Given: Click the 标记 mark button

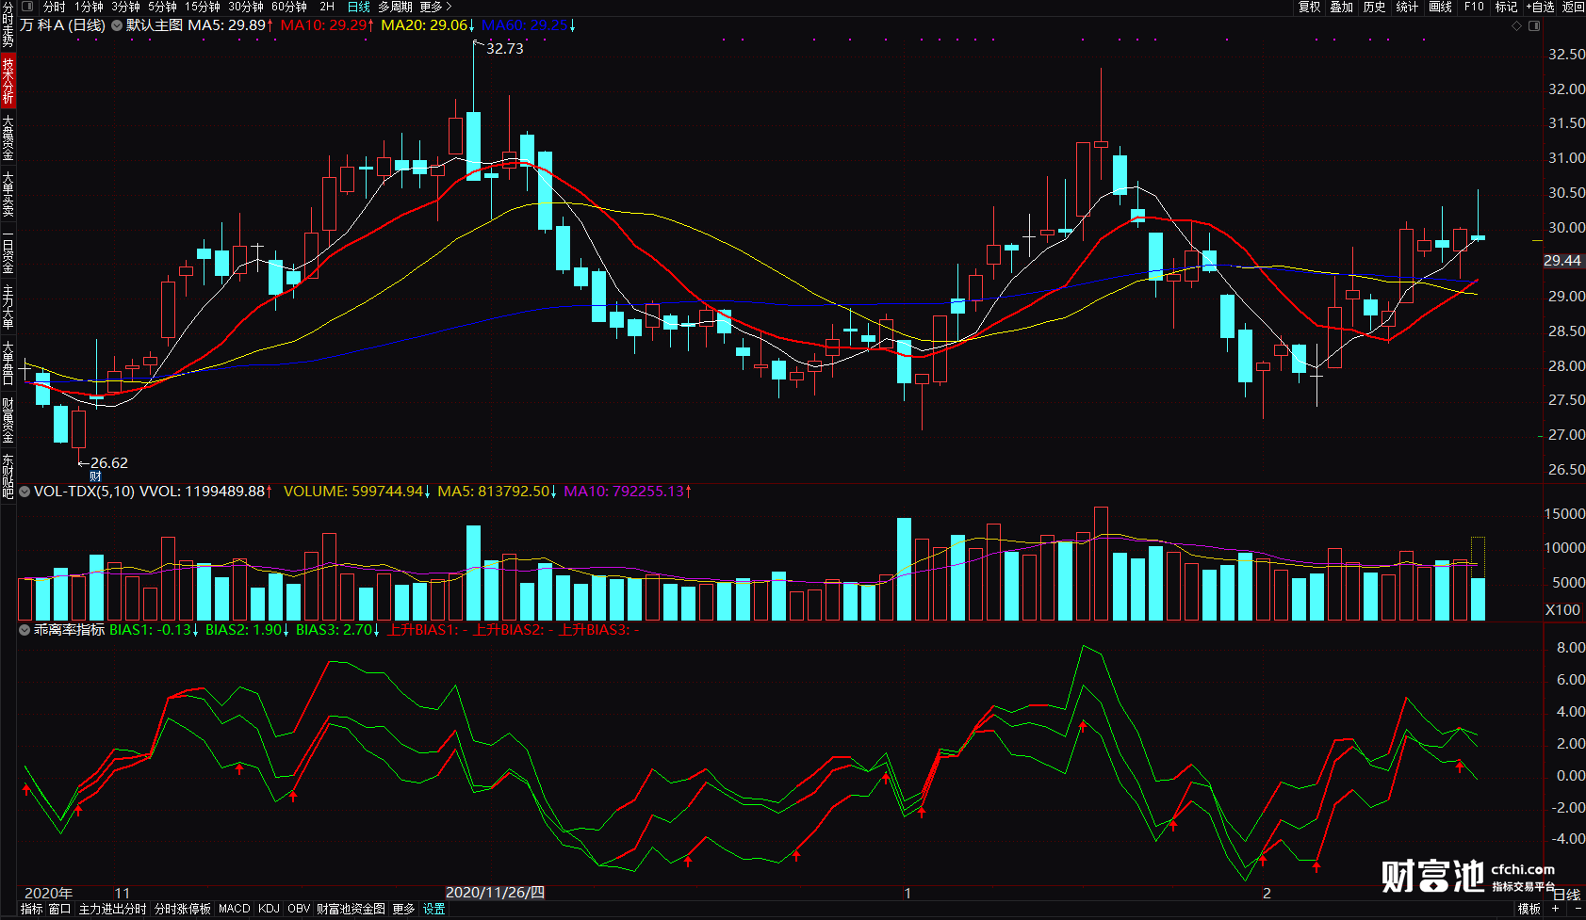Looking at the screenshot, I should (x=1506, y=7).
